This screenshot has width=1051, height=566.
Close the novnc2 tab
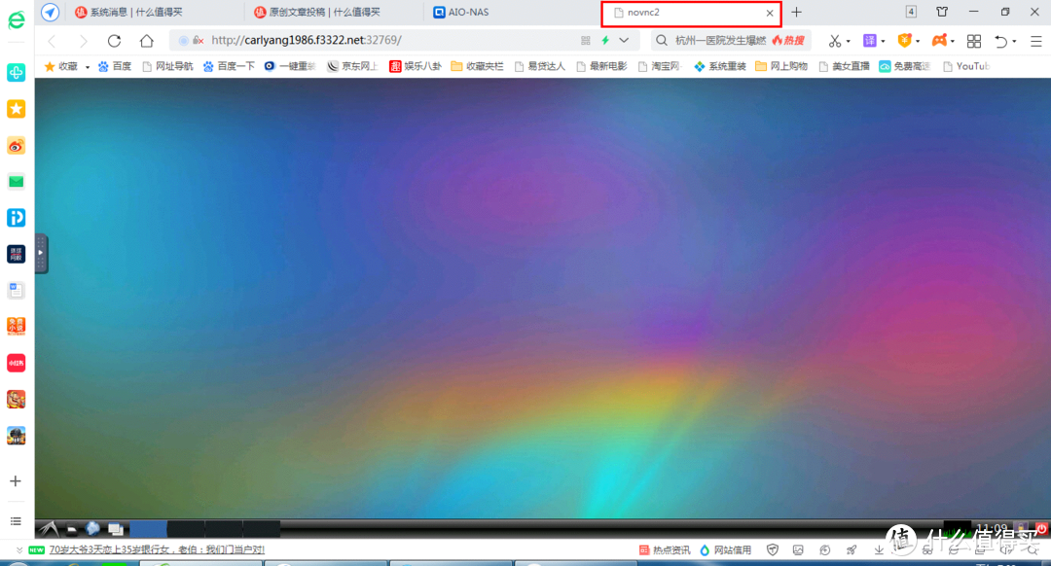tap(770, 13)
